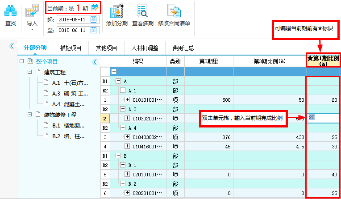Viewport: 341px width, 199px height.
Task: Click the 查看多期 icon
Action: pyautogui.click(x=143, y=11)
